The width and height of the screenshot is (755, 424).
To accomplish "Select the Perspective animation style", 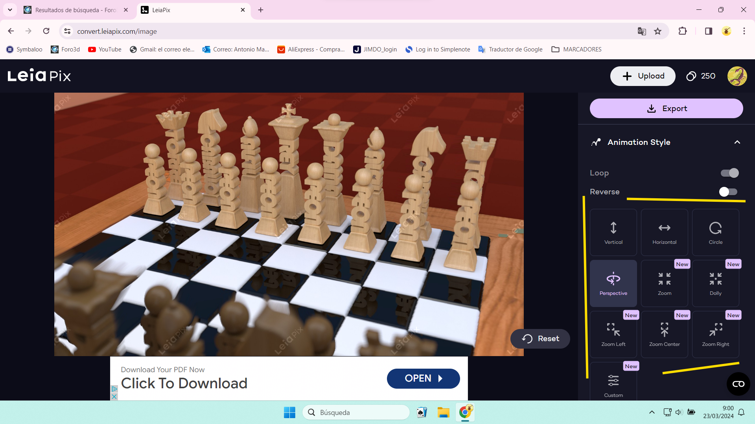I will pyautogui.click(x=613, y=283).
